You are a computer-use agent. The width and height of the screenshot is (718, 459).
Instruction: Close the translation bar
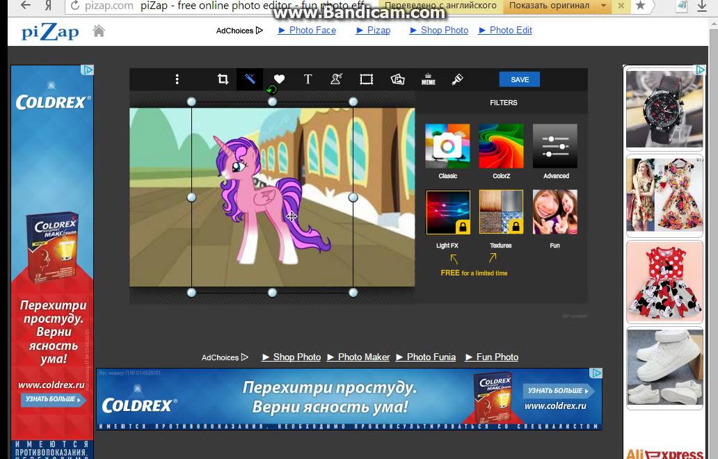pos(621,6)
